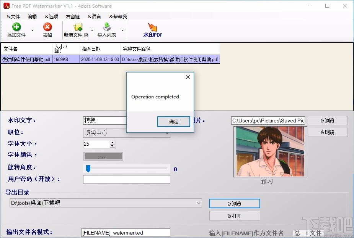This screenshot has height=238, width=354.
Task: Open the 右窗键 menu
Action: tap(73, 17)
